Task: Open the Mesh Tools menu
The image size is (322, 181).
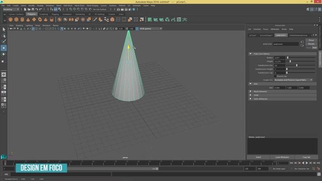Action: [79, 6]
